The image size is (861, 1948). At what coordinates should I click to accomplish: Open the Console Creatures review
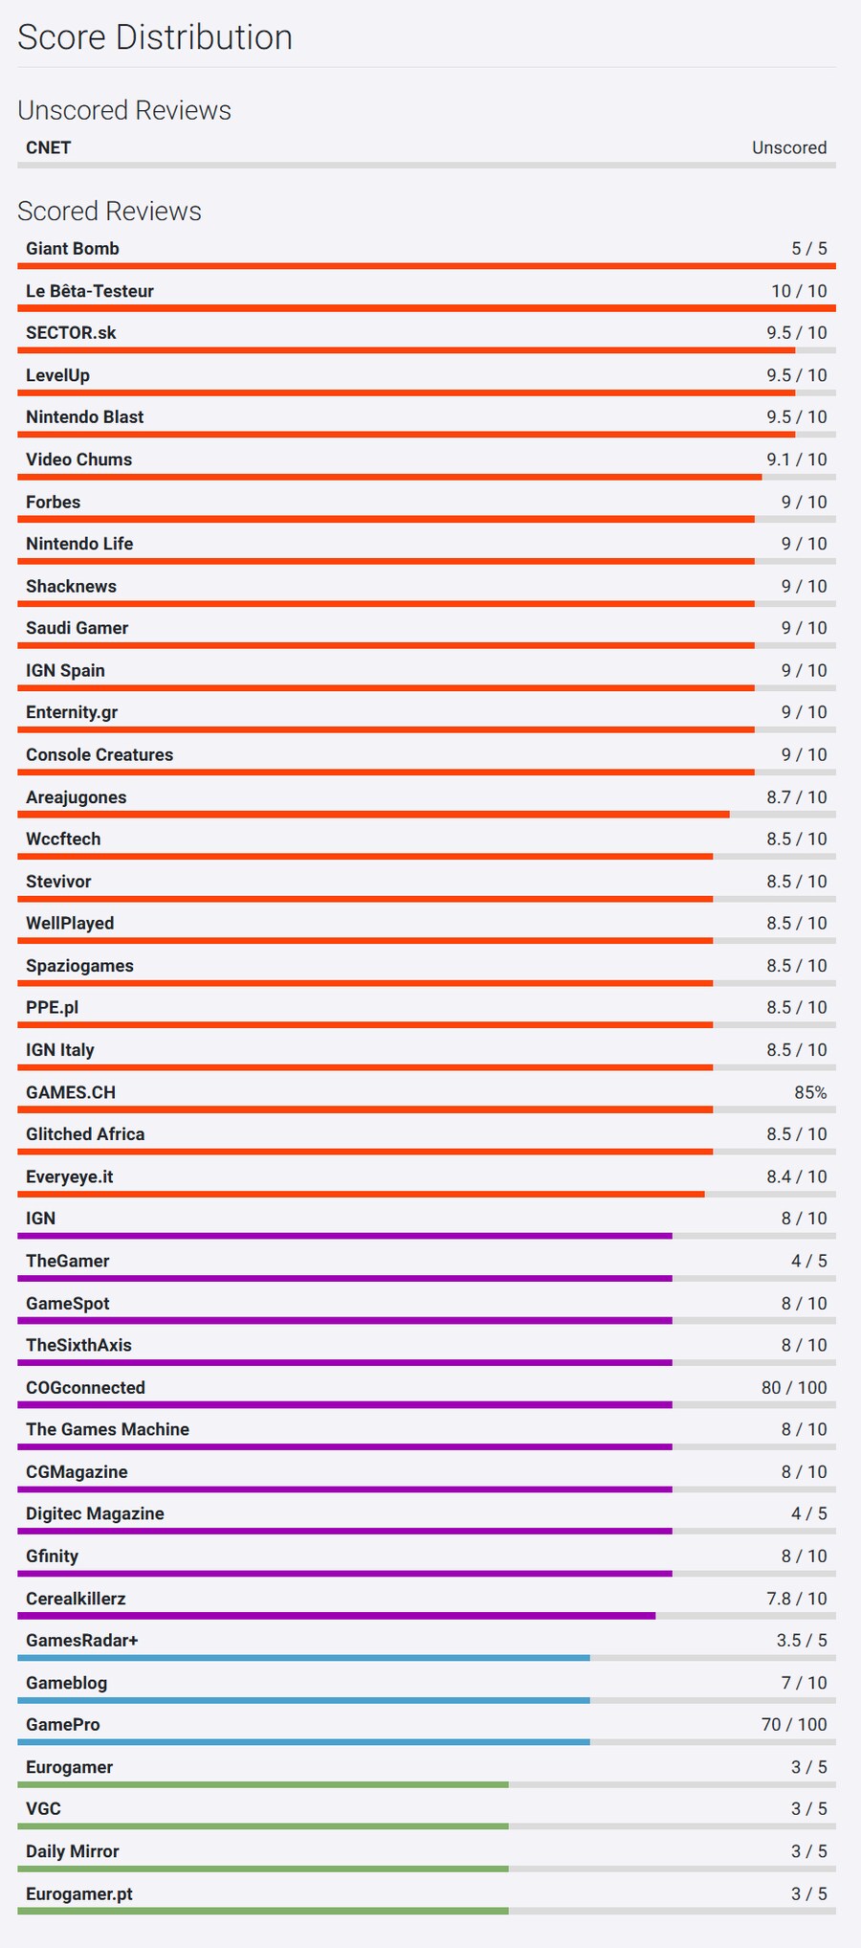tap(99, 754)
